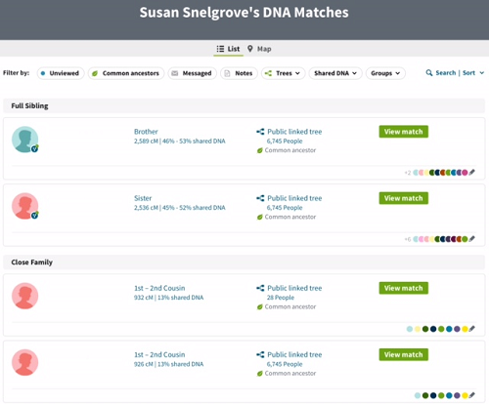Toggle the Common ancestors filter

pos(126,73)
